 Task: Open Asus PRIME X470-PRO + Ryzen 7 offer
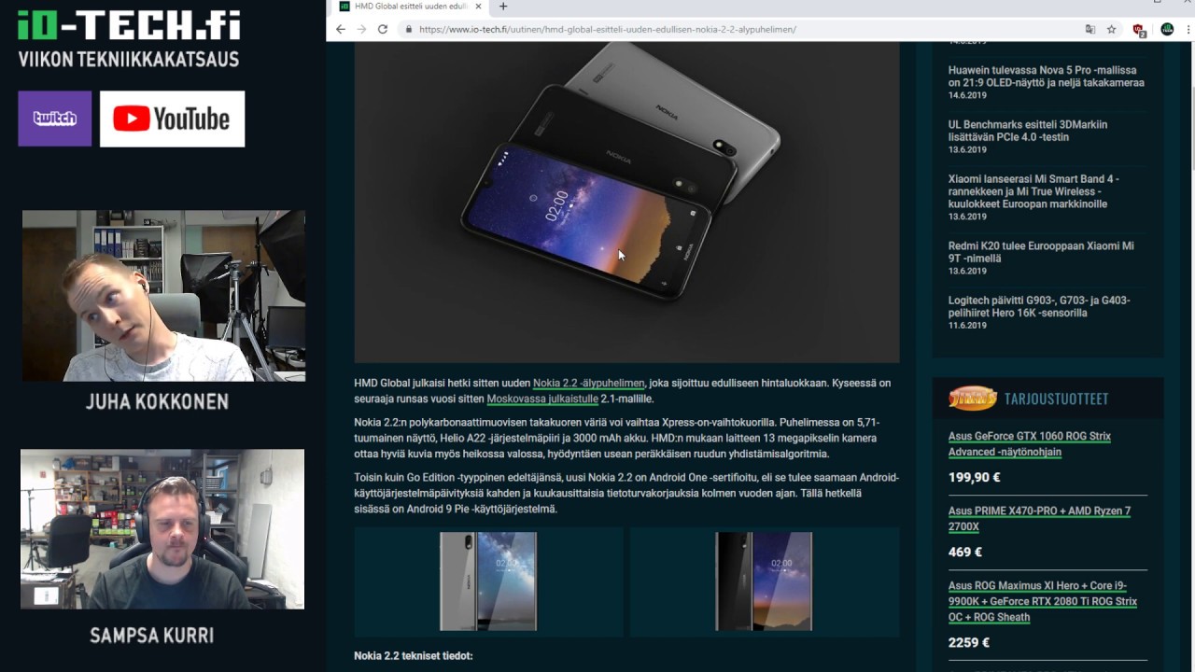tap(1039, 519)
